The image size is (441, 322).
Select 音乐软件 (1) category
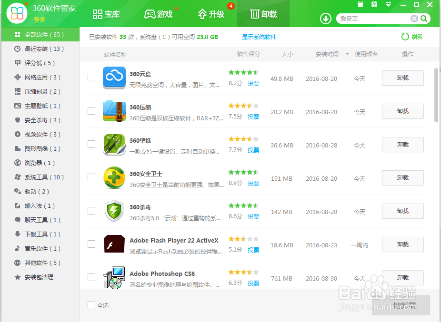[40, 249]
